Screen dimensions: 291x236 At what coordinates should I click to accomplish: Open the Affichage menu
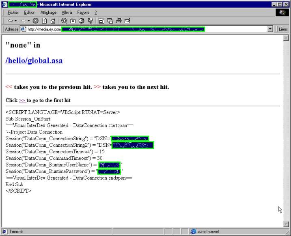point(48,13)
